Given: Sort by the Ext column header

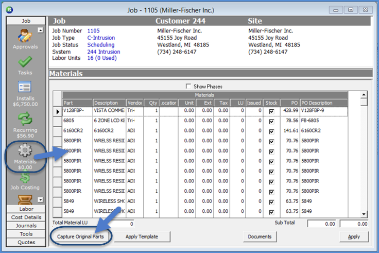Looking at the screenshot, I should pyautogui.click(x=204, y=103).
